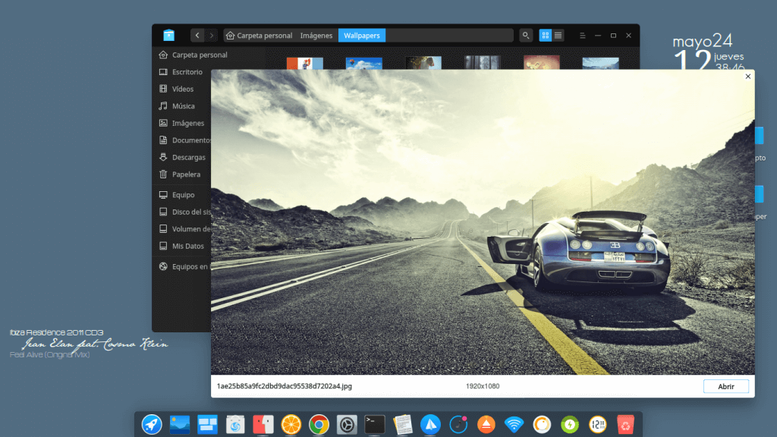This screenshot has height=437, width=777.
Task: Close the image preview dialog
Action: tap(747, 76)
